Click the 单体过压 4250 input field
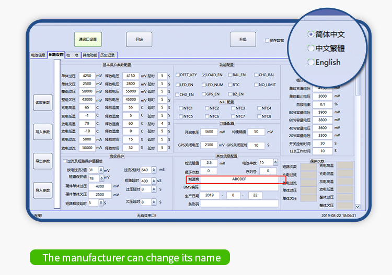Viewport: 392px width, 275px height. click(x=87, y=76)
